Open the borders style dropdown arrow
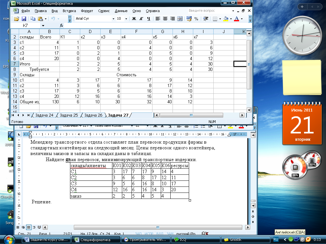Image resolution: width=326 pixels, height=244 pixels. [x=220, y=19]
